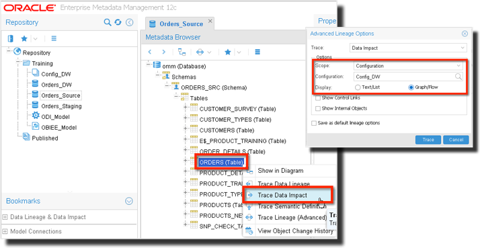Select Orders_Source in the Repository tree
The width and height of the screenshot is (480, 248).
(x=61, y=95)
